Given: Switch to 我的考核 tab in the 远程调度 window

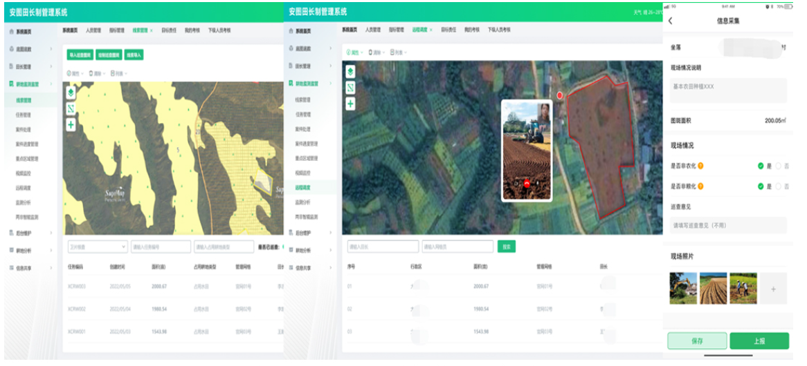Looking at the screenshot, I should pos(471,30).
